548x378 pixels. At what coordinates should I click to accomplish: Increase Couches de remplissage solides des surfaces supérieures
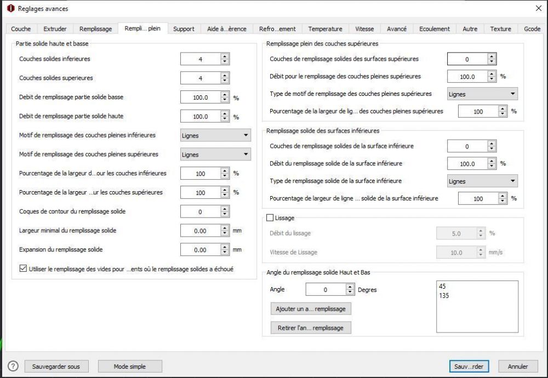click(x=492, y=56)
